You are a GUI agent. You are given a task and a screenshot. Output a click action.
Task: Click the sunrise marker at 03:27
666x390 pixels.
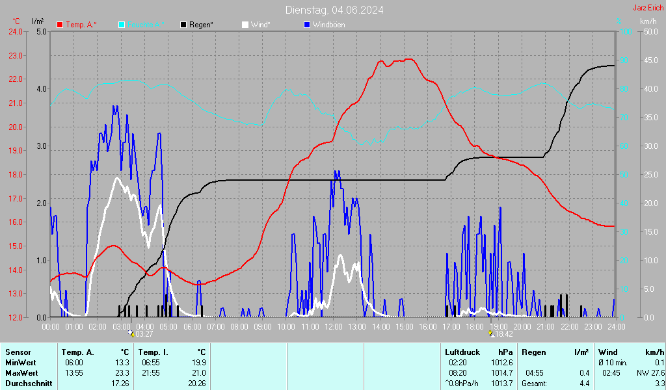132,333
